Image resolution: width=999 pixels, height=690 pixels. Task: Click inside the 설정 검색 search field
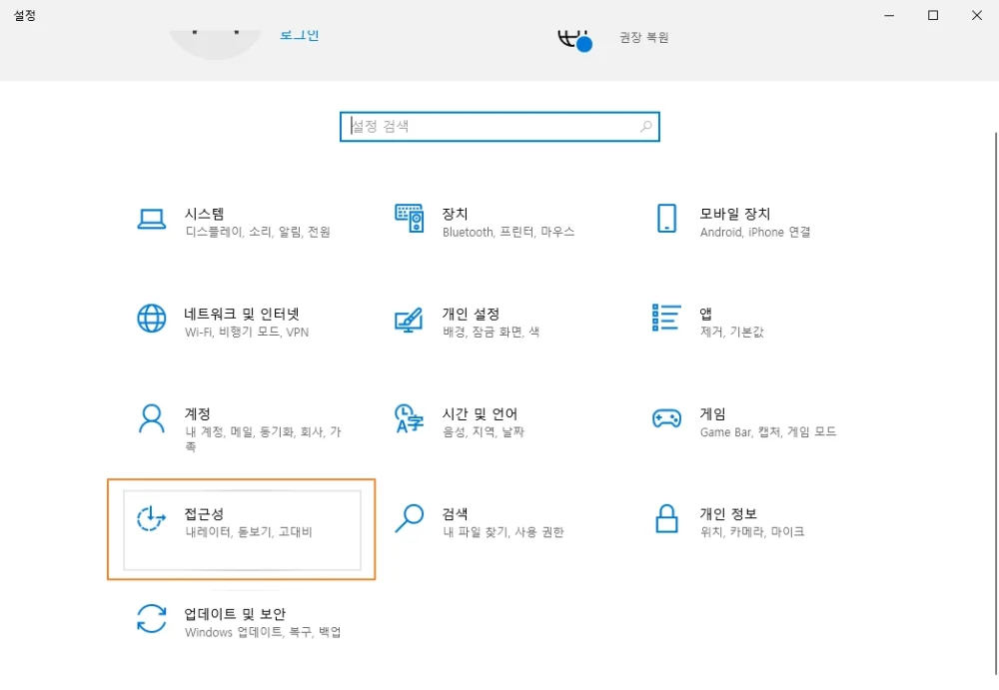click(x=480, y=127)
